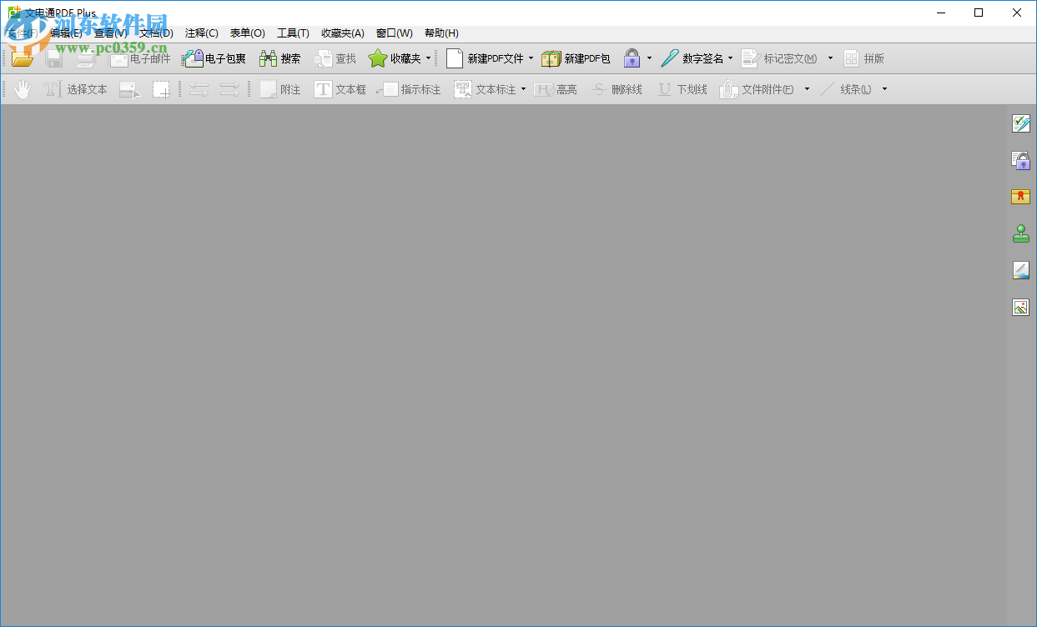Expand the 线条(L) line tool dropdown
This screenshot has width=1037, height=627.
click(x=883, y=88)
